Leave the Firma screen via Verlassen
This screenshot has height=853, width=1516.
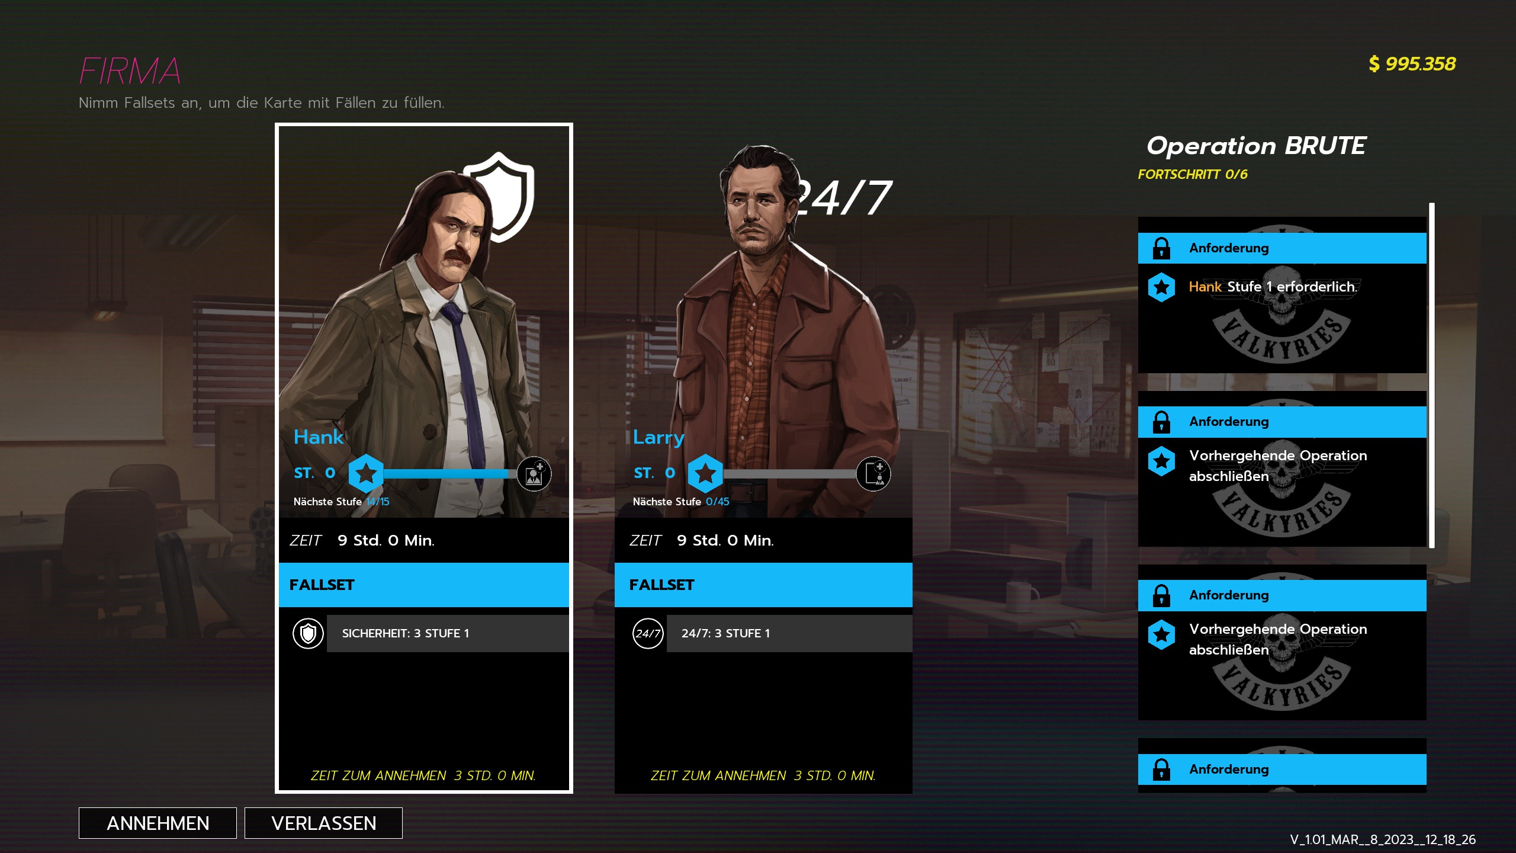pyautogui.click(x=323, y=823)
